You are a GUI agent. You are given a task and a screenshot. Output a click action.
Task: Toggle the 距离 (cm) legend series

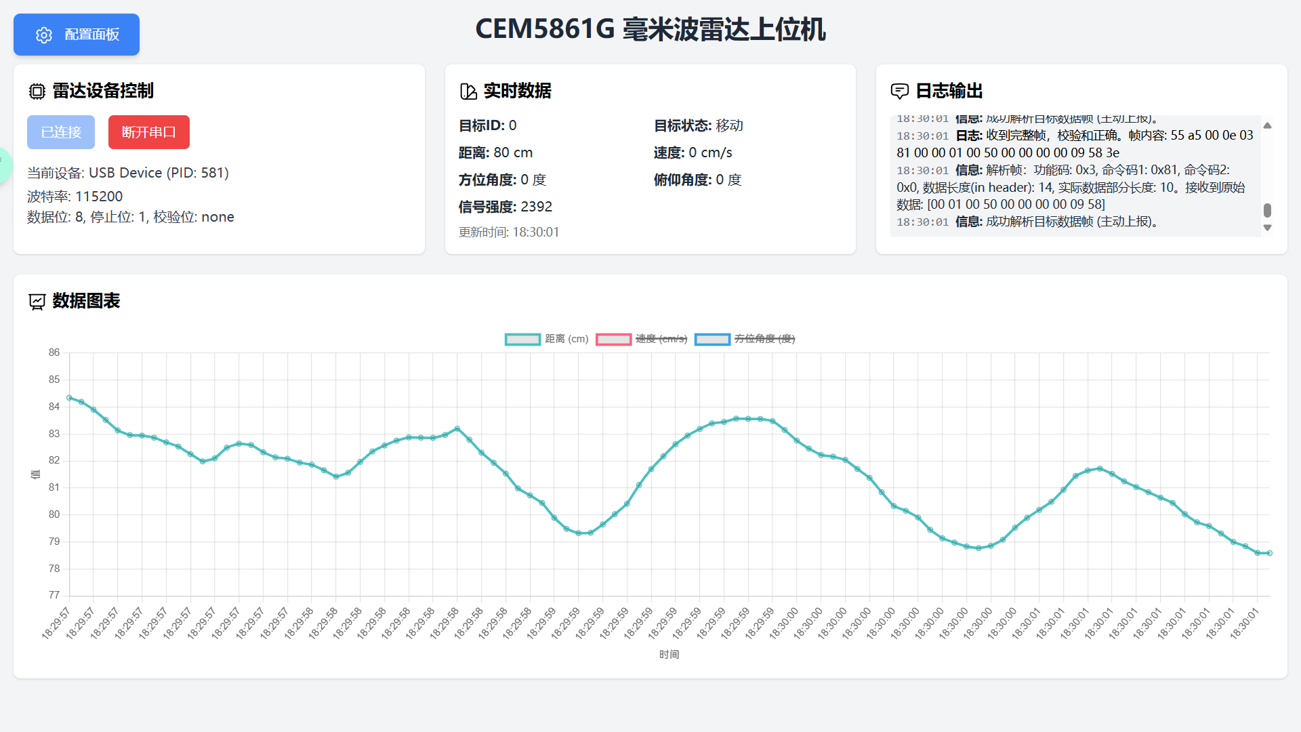[x=547, y=339]
